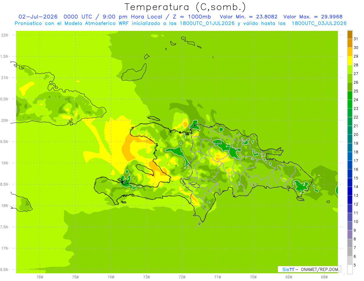364x281 pixels.
Task: Click the 21N latitude label
Action: pyautogui.click(x=5, y=78)
